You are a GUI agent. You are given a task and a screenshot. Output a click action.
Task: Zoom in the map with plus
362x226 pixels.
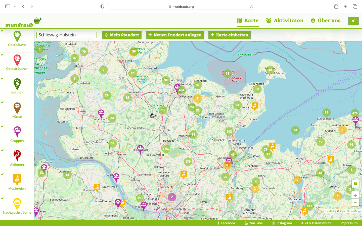(355, 195)
